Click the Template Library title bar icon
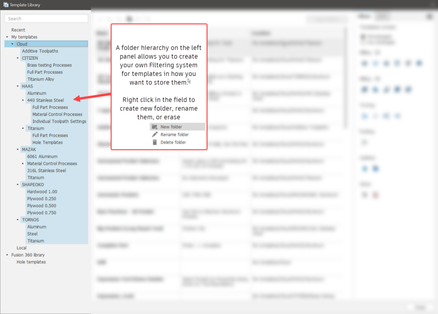Image resolution: width=438 pixels, height=314 pixels. [x=6, y=5]
